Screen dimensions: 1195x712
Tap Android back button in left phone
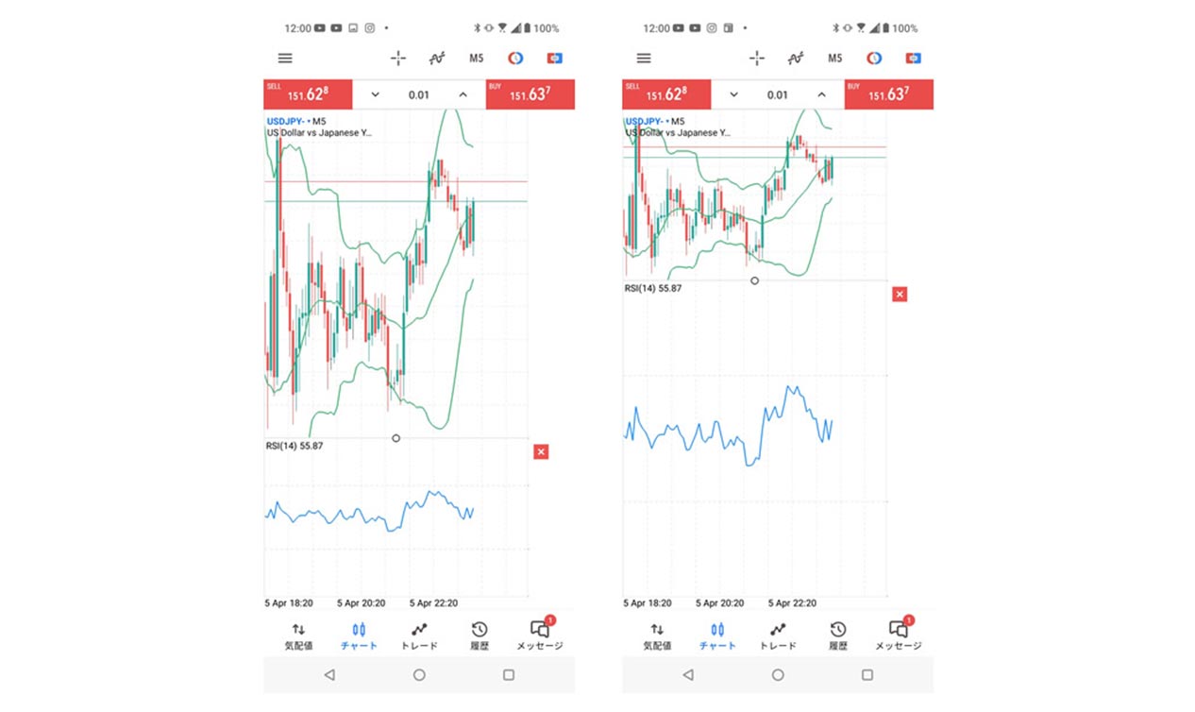pyautogui.click(x=329, y=675)
